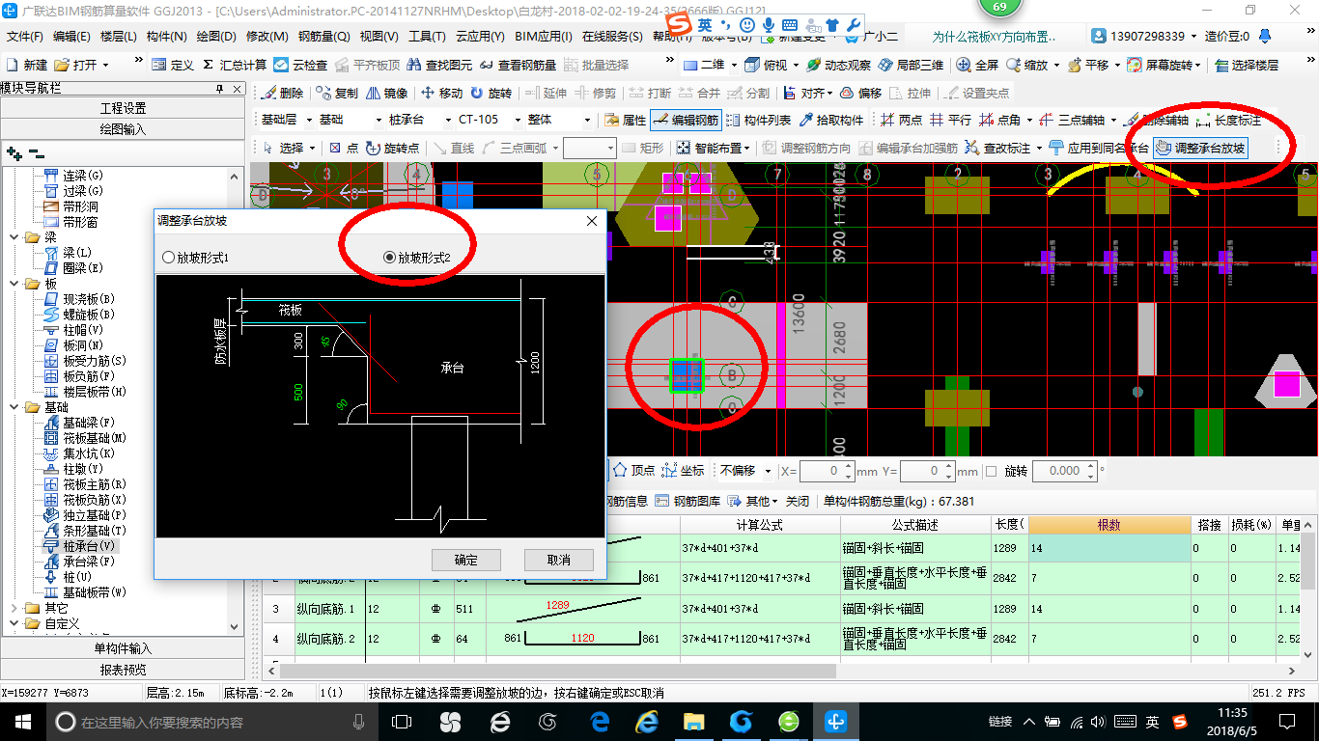Screen dimensions: 1319x741
Task: Select the 旋转点 rotate point tool
Action: pyautogui.click(x=393, y=148)
